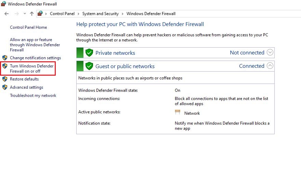Open Troubleshoot my network link

pos(33,96)
